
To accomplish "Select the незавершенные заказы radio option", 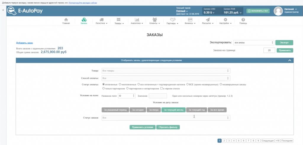I will [221, 84].
